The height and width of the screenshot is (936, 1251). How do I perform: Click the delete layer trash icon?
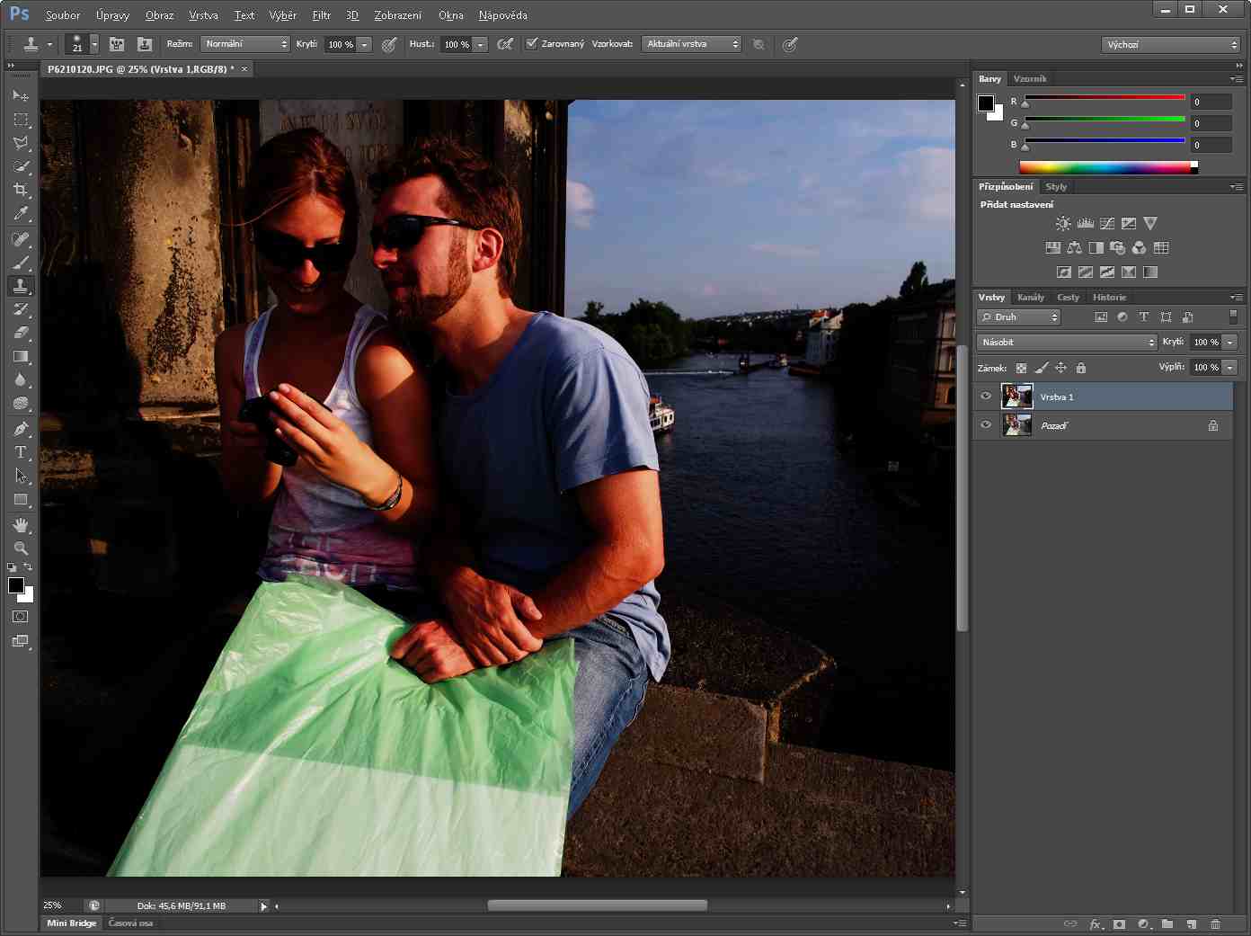[x=1215, y=923]
